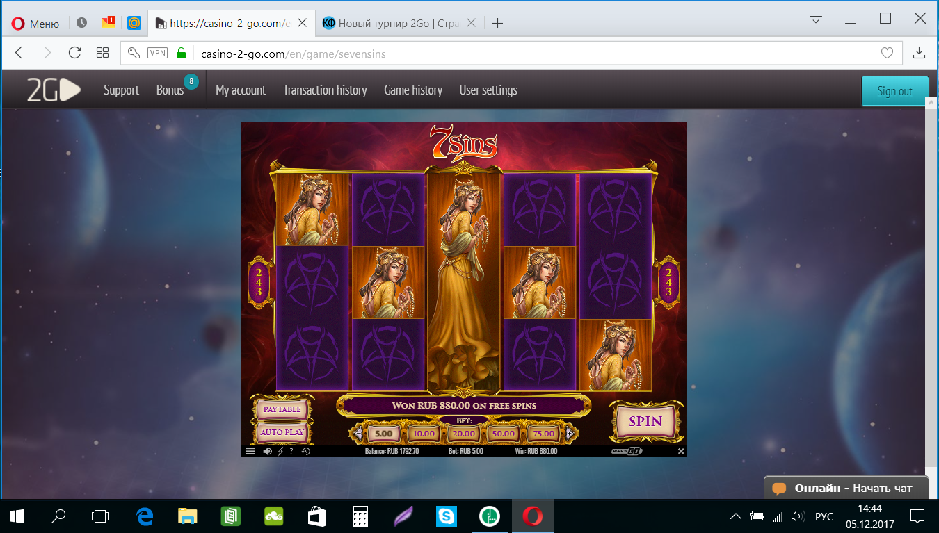Open the Support page
This screenshot has height=533, width=939.
[121, 90]
